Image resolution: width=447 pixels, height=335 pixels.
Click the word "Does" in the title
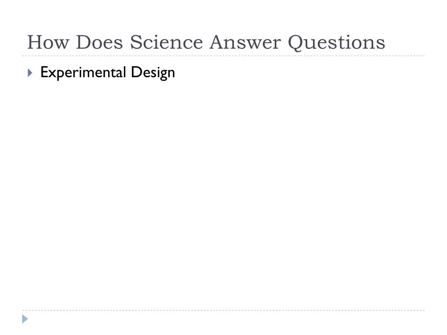tap(100, 42)
